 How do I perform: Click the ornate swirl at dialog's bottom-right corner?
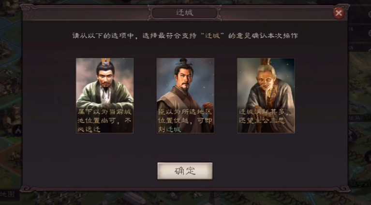point(344,188)
